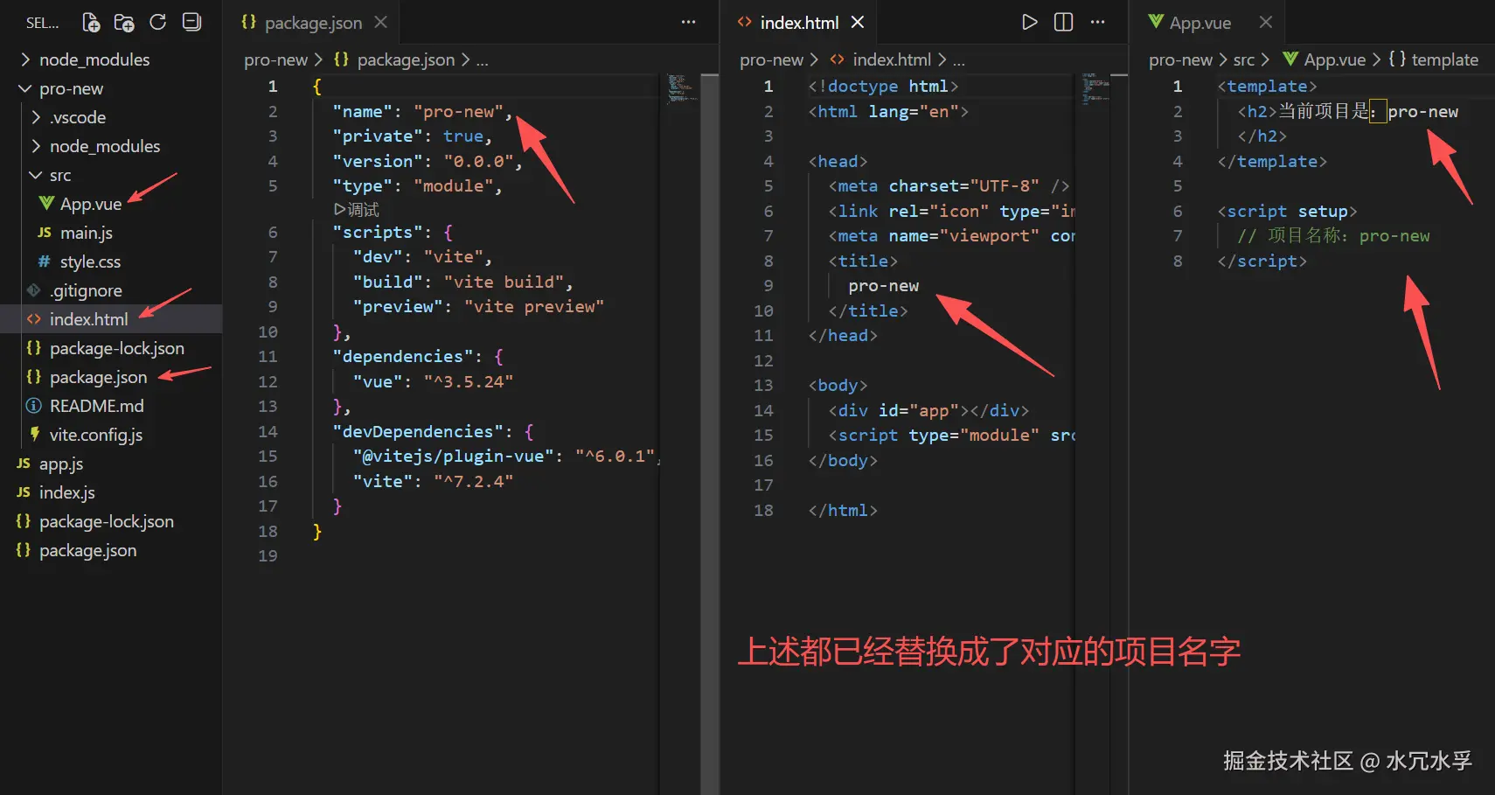1495x795 pixels.
Task: Open README.md from the explorer tree
Action: pos(111,406)
